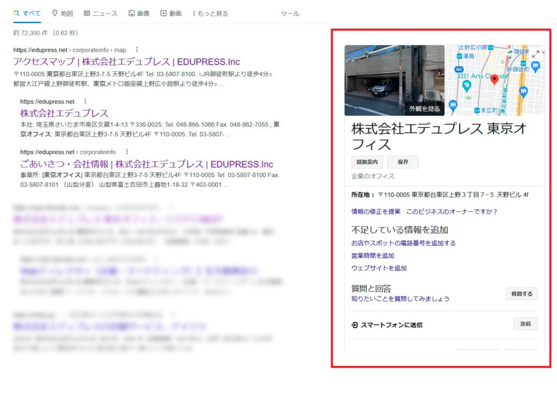Open the map thumbnail in knowledge panel
The width and height of the screenshot is (557, 397).
click(494, 81)
